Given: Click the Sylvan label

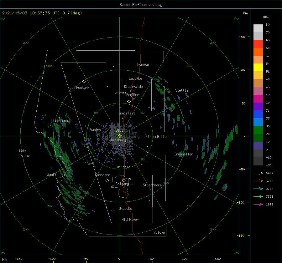Looking at the screenshot, I should [120, 92].
